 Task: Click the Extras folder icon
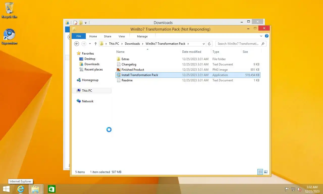[x=119, y=59]
